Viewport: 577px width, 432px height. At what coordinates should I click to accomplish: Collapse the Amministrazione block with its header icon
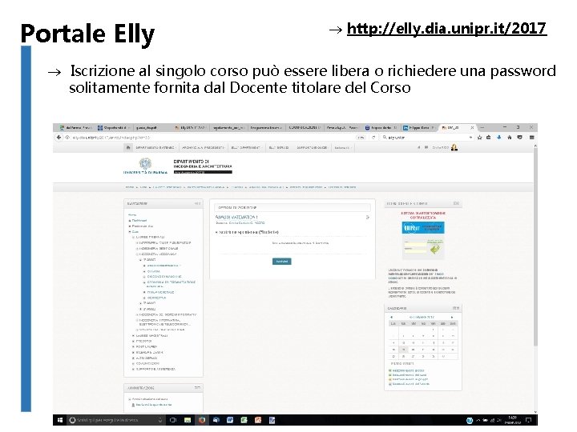pos(198,388)
